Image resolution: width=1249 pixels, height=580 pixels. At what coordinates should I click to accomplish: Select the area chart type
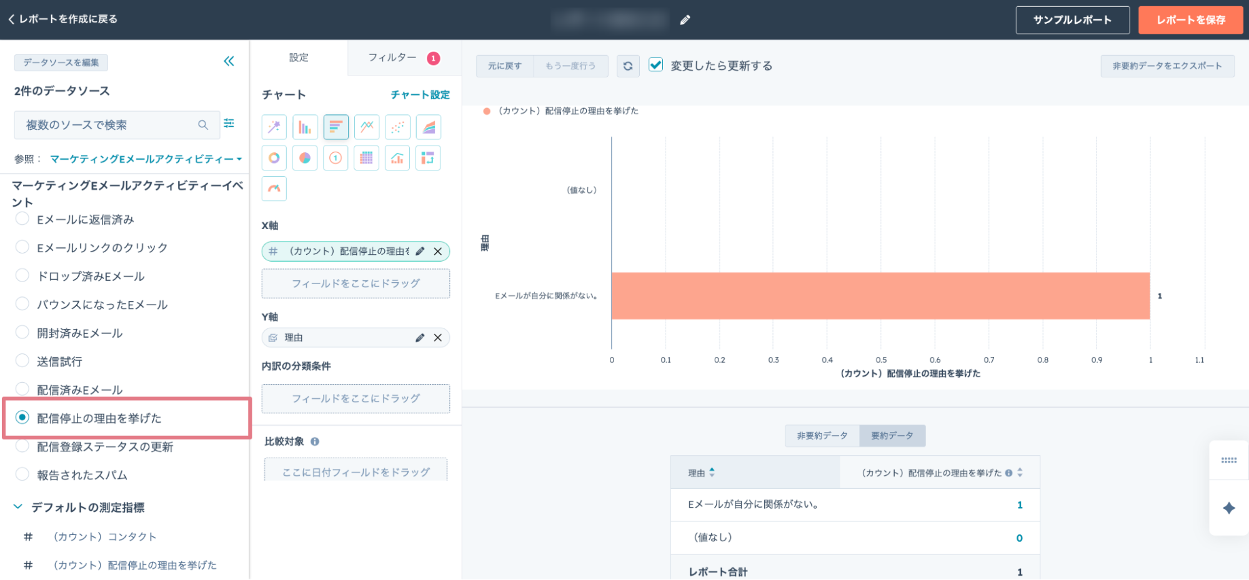tap(429, 127)
